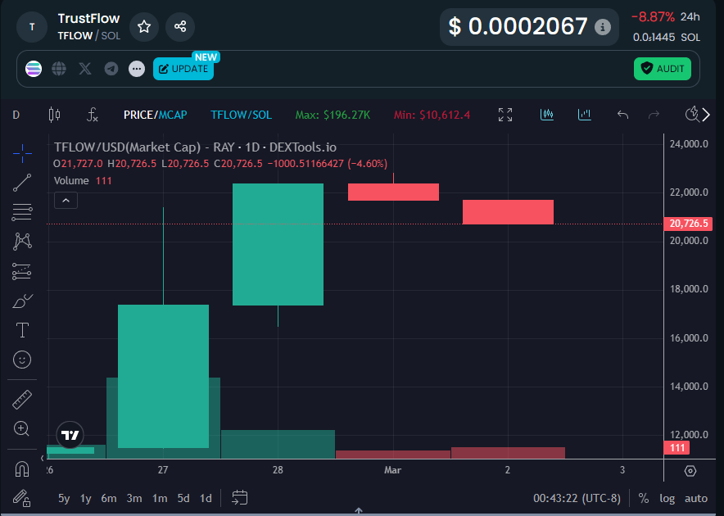Redo the chart action

coord(654,115)
